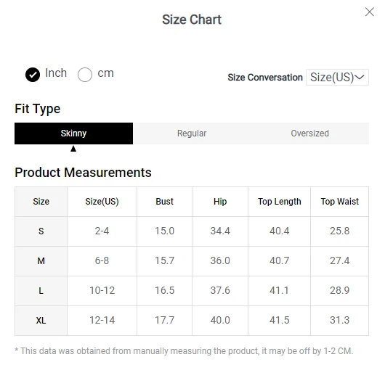The image size is (385, 370).
Task: Select the Skinny fit type tab
Action: pos(73,133)
